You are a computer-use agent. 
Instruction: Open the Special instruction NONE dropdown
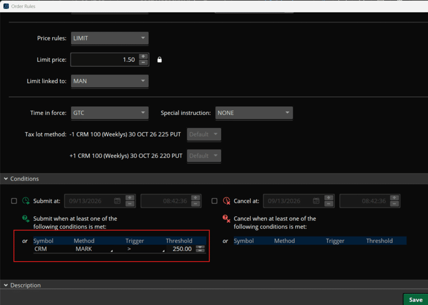click(254, 113)
